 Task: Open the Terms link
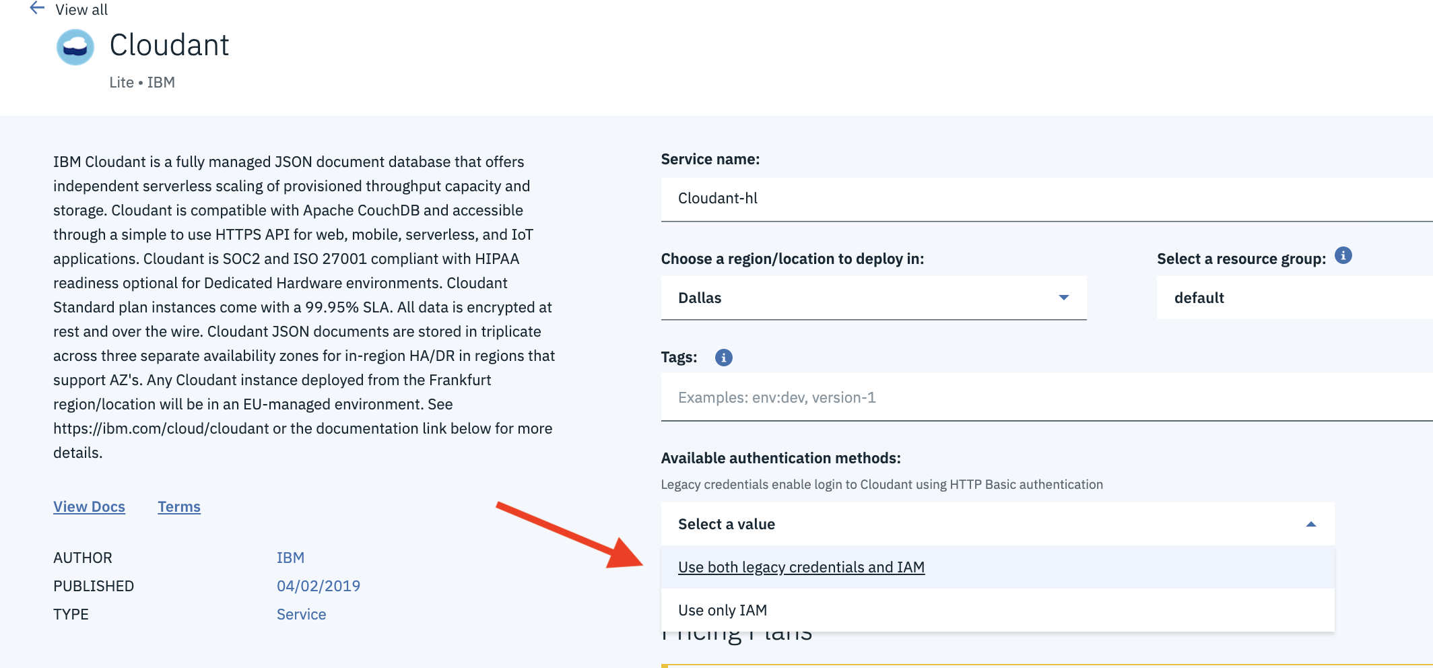(x=179, y=506)
